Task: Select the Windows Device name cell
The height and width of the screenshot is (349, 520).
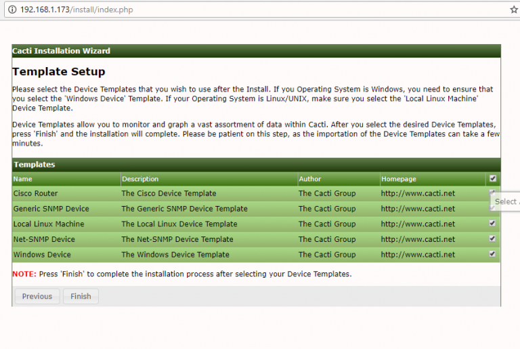Action: [x=42, y=254]
